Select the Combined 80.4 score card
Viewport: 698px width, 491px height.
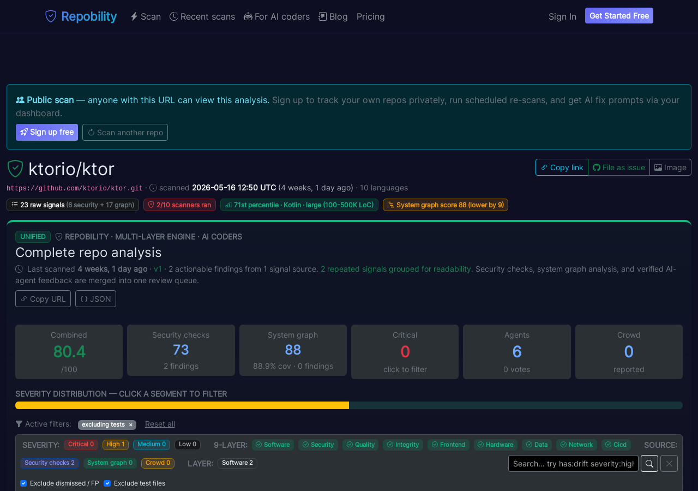(x=69, y=352)
